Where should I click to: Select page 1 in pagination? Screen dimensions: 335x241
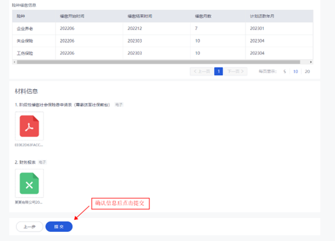coord(218,71)
